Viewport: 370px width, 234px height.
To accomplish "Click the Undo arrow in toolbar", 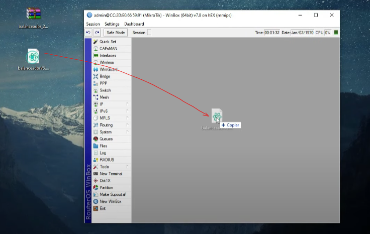I will [88, 33].
